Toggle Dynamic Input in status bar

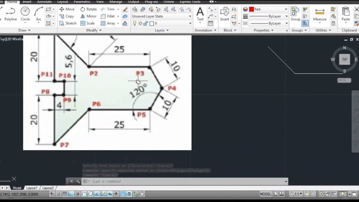tap(110, 194)
